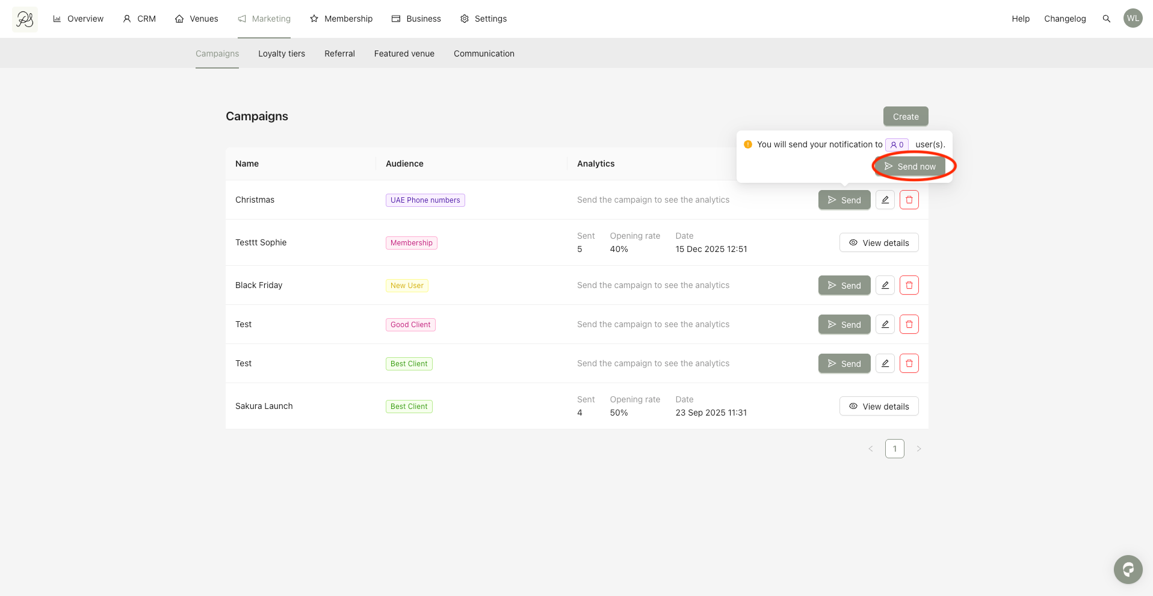Click the Send now button
This screenshot has width=1153, height=596.
(x=910, y=167)
